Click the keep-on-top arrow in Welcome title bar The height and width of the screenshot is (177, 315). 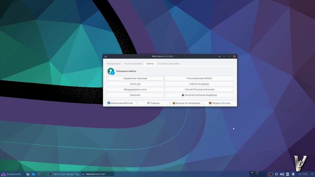220,57
